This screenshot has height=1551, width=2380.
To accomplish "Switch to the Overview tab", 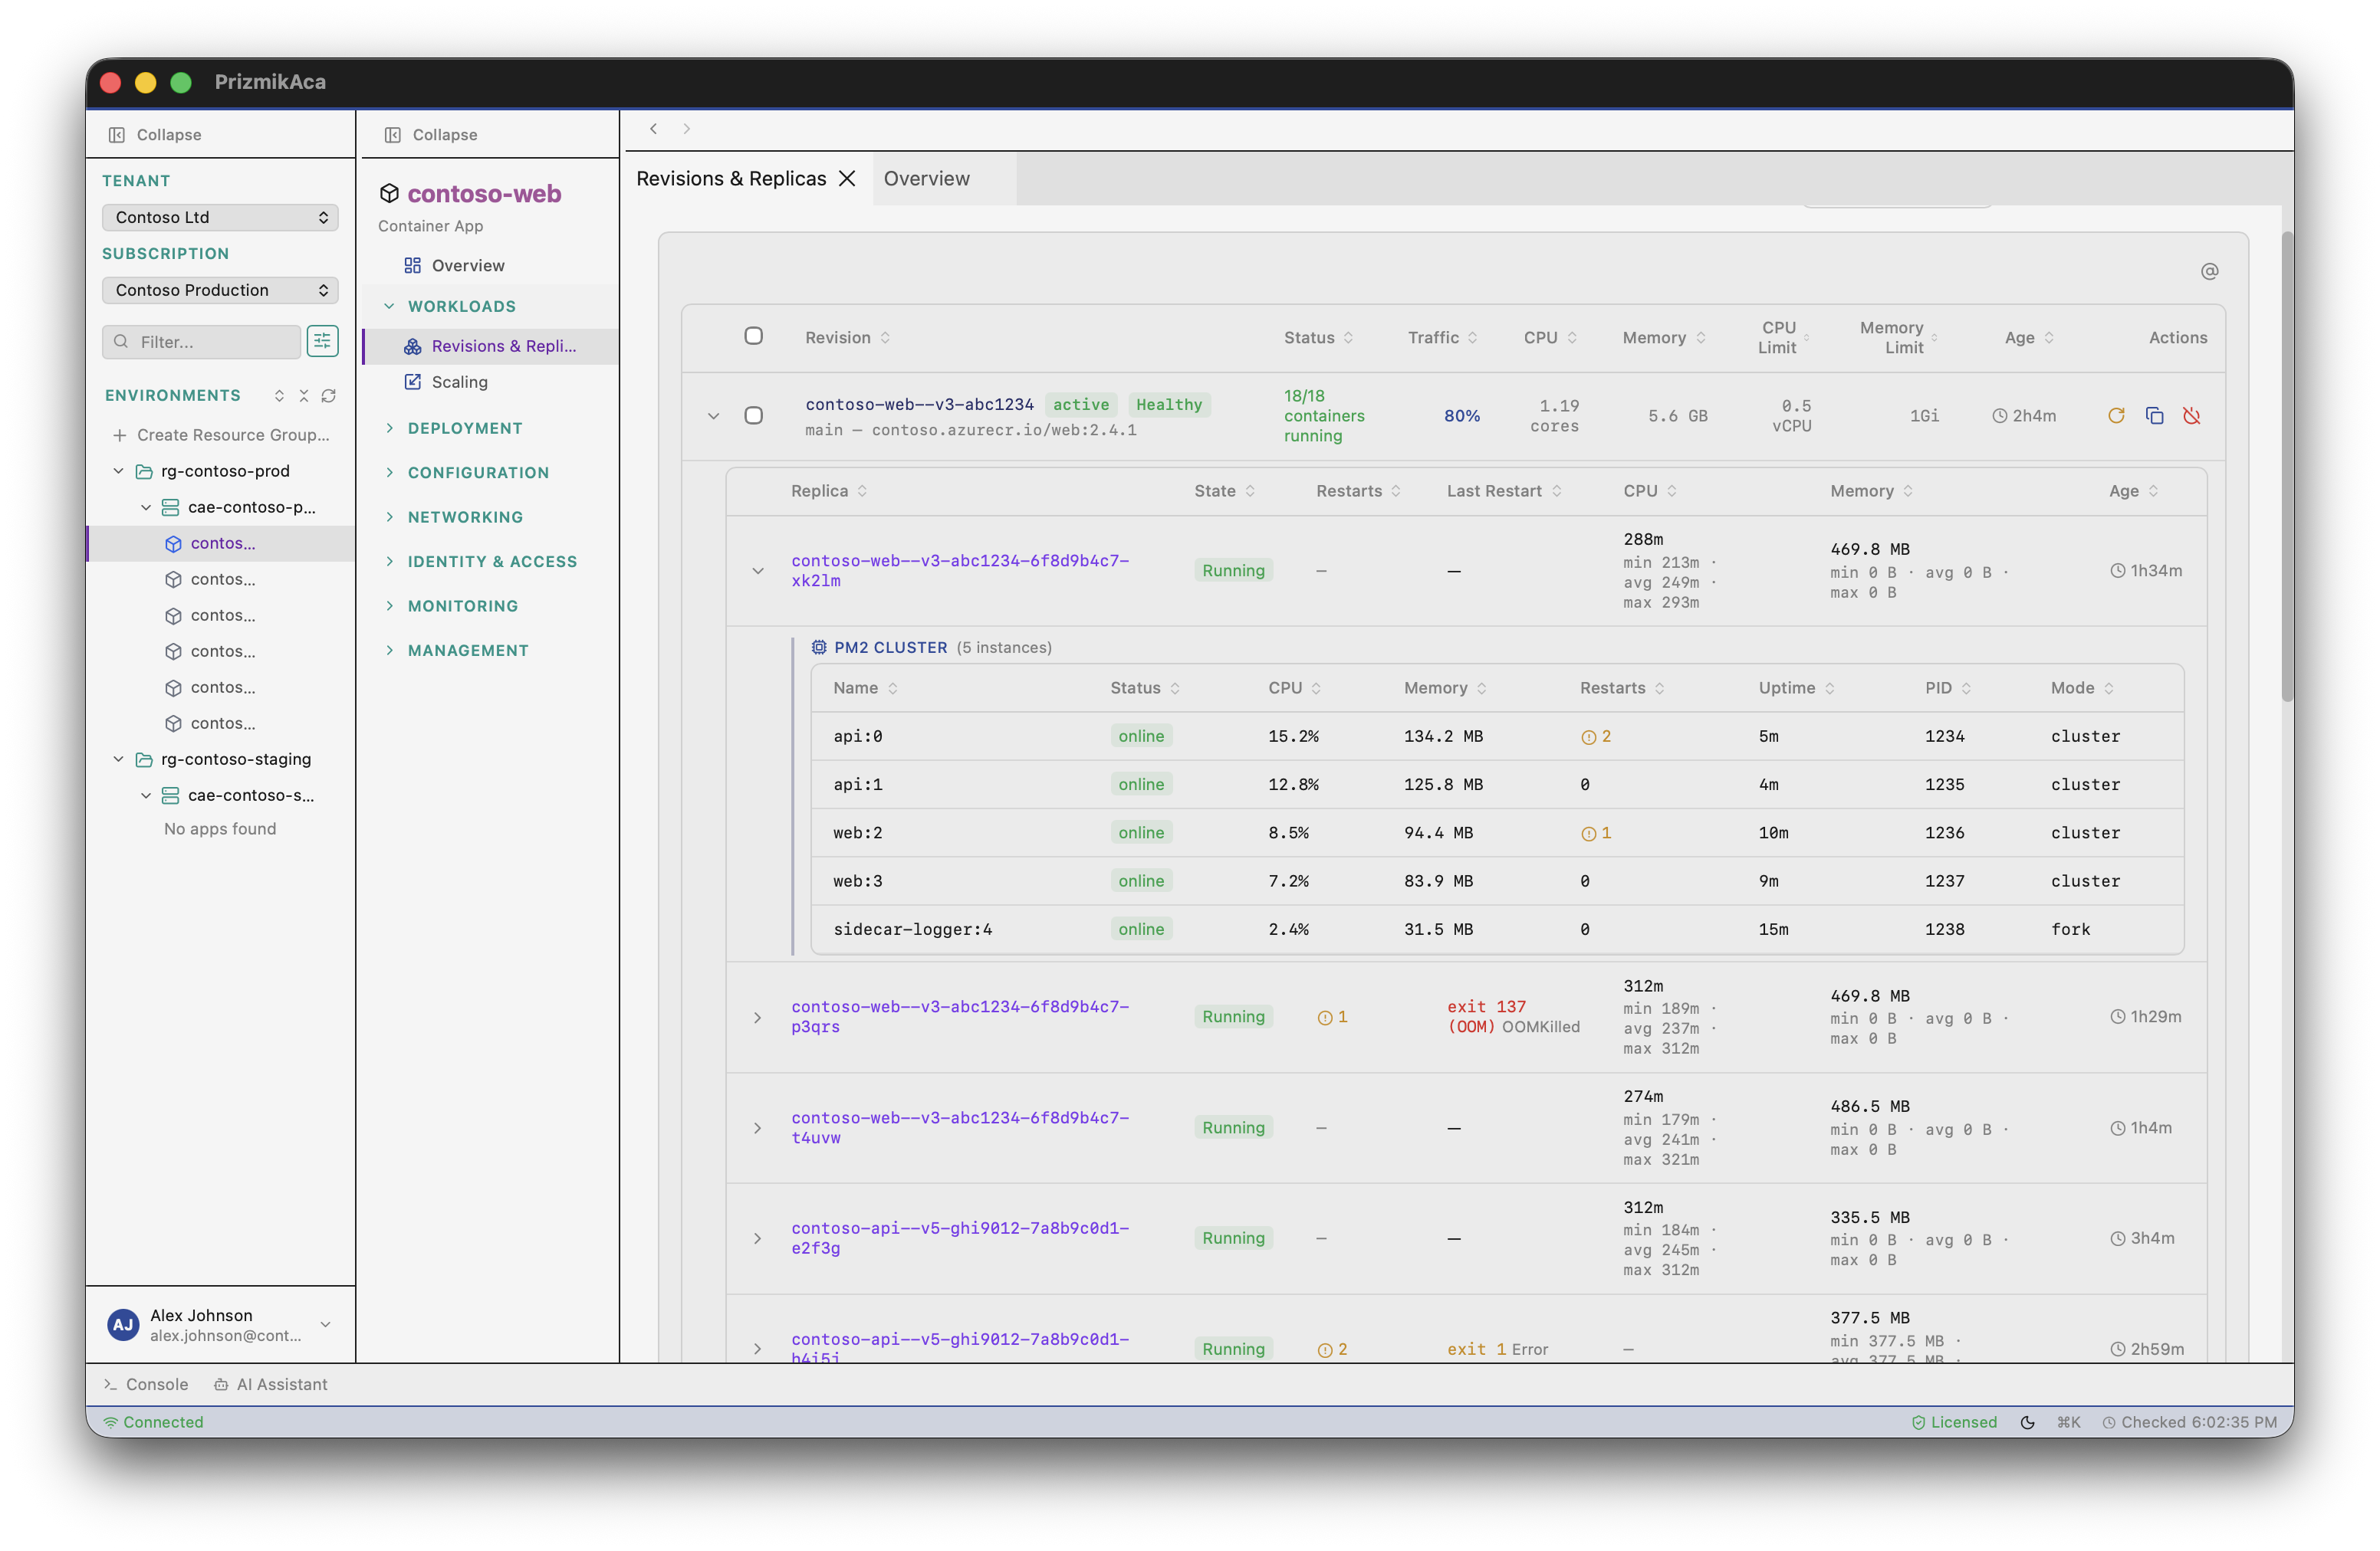I will tap(925, 178).
